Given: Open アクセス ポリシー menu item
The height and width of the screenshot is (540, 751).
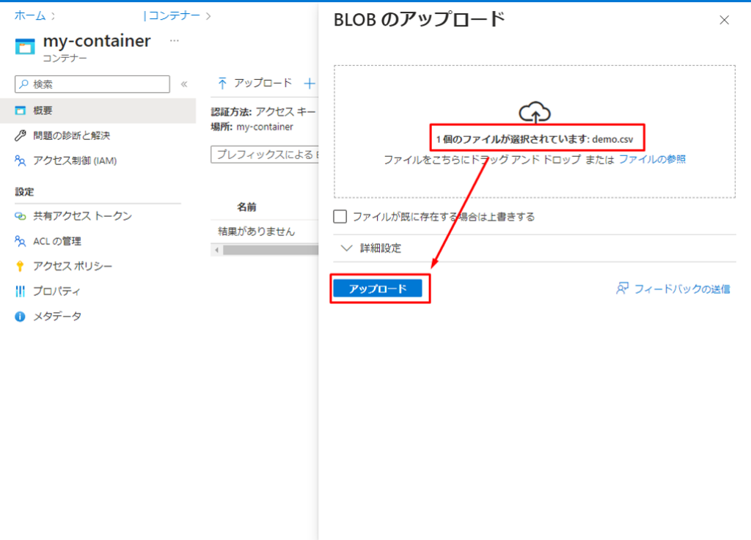Looking at the screenshot, I should click(x=73, y=266).
